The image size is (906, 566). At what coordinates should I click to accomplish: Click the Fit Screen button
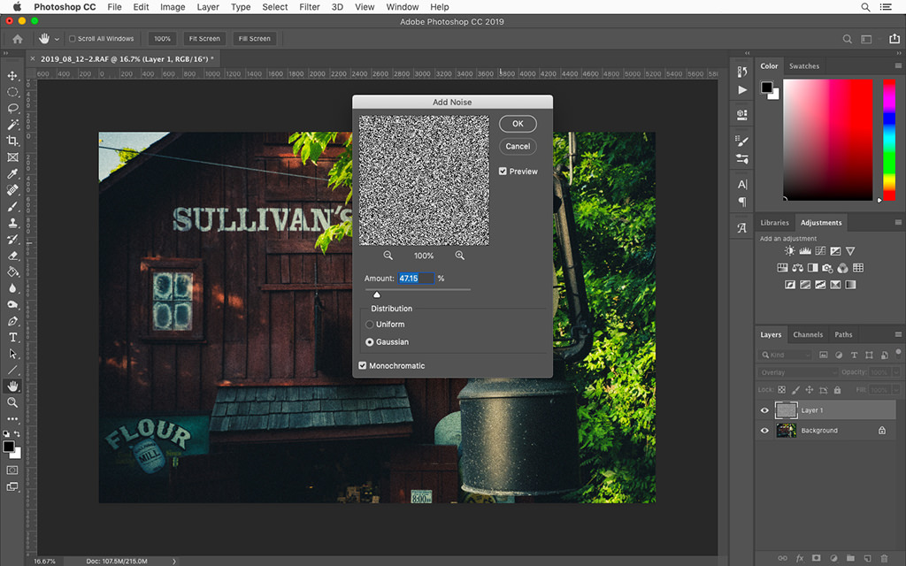point(204,39)
